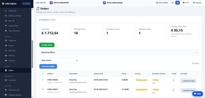Click the purple SEO search icon

click(51, 3)
